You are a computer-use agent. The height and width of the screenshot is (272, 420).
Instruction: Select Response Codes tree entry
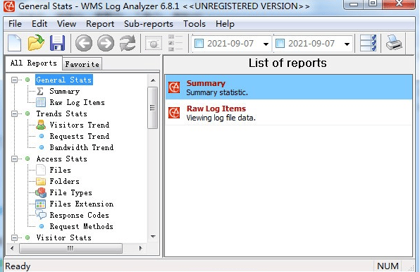(x=80, y=215)
